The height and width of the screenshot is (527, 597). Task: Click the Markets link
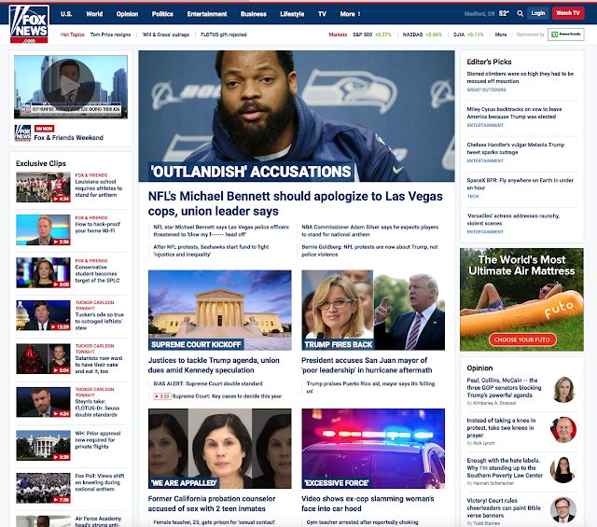(x=338, y=35)
